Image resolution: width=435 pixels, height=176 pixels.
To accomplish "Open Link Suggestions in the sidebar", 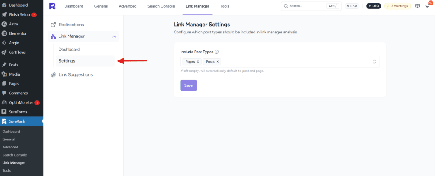I will click(76, 75).
